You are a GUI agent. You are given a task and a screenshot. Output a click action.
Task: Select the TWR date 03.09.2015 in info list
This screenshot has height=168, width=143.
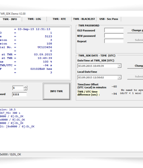coord(43,55)
